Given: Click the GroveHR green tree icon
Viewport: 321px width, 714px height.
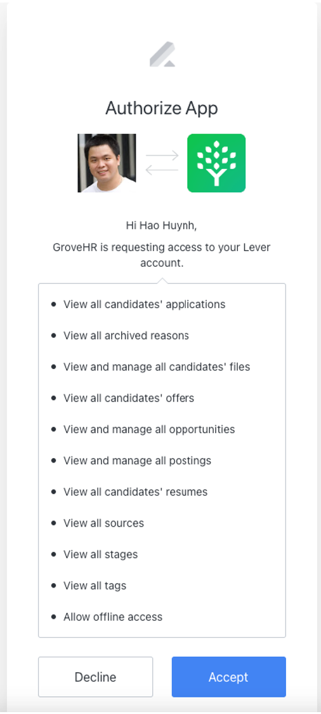Looking at the screenshot, I should tap(216, 163).
